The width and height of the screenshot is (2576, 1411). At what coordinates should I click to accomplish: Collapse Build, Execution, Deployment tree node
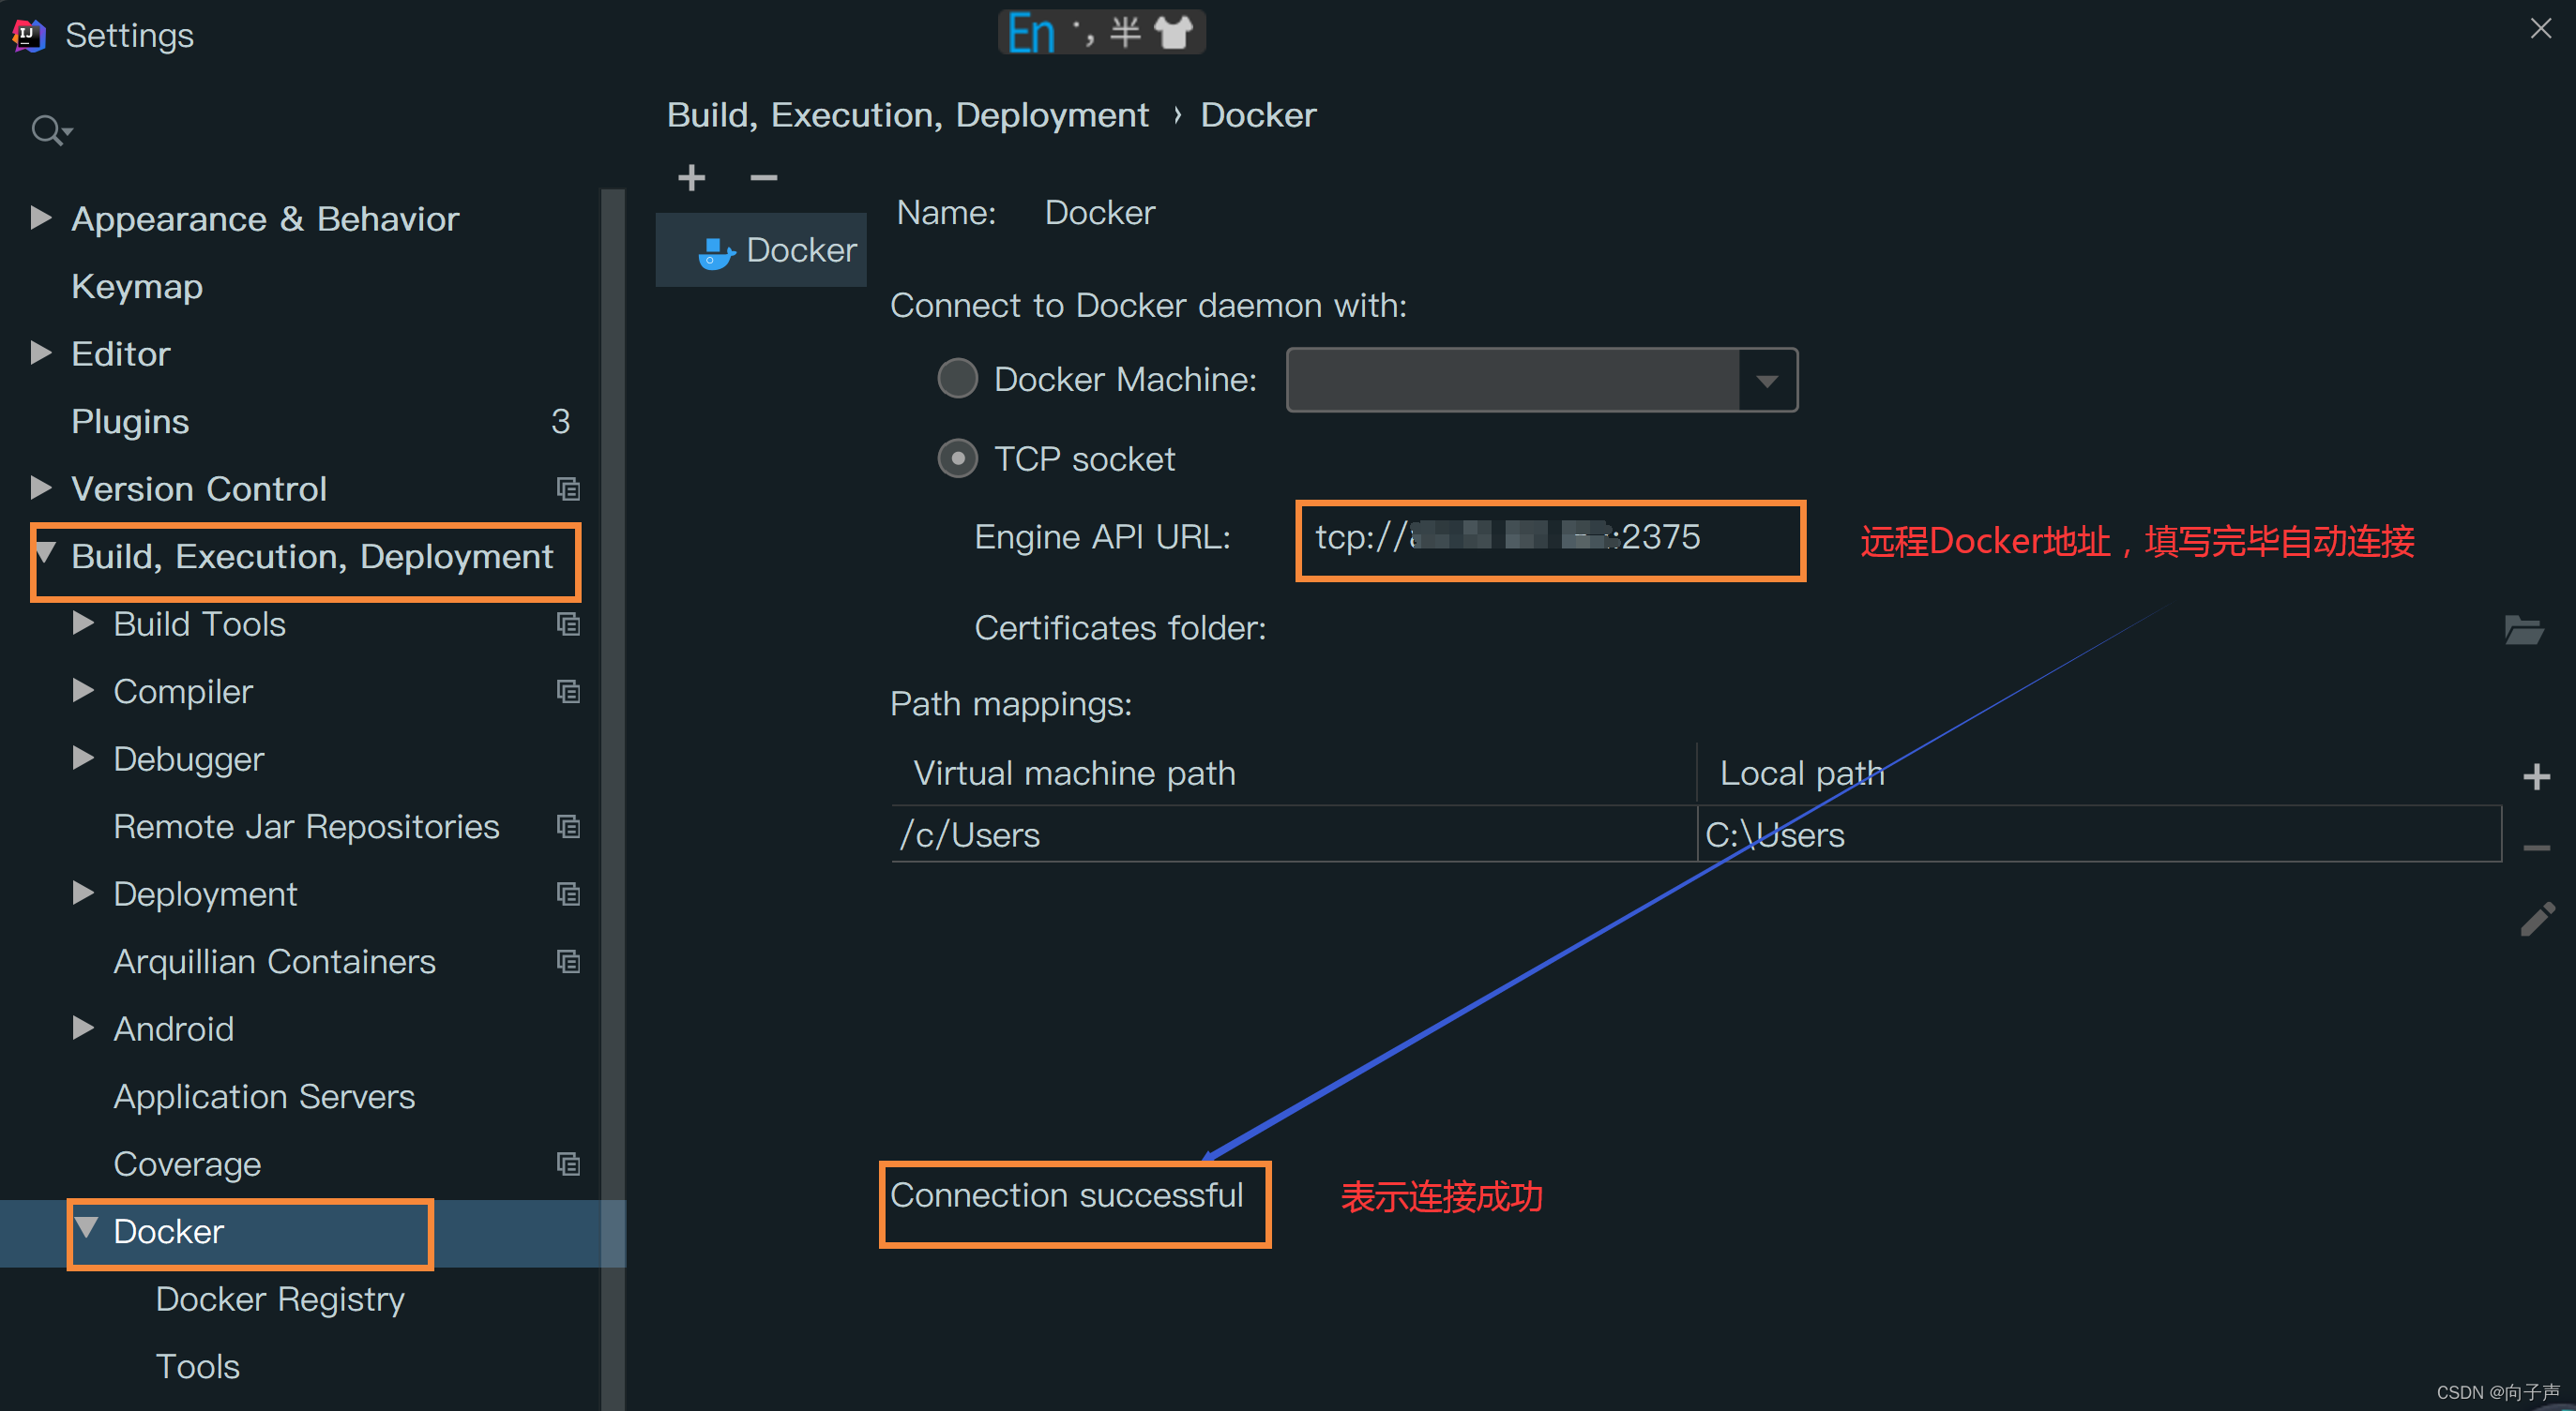coord(46,552)
